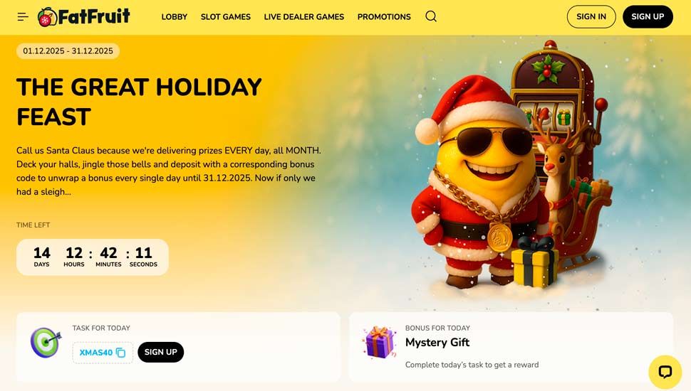The image size is (691, 391).
Task: Click Sign Up in Task for Today
Action: (161, 353)
